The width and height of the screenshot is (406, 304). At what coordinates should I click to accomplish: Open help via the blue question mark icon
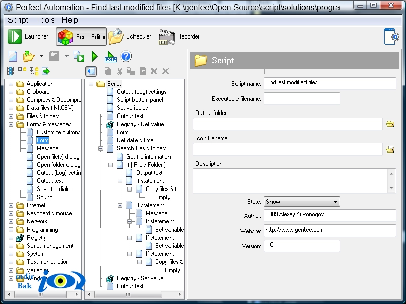click(x=126, y=56)
